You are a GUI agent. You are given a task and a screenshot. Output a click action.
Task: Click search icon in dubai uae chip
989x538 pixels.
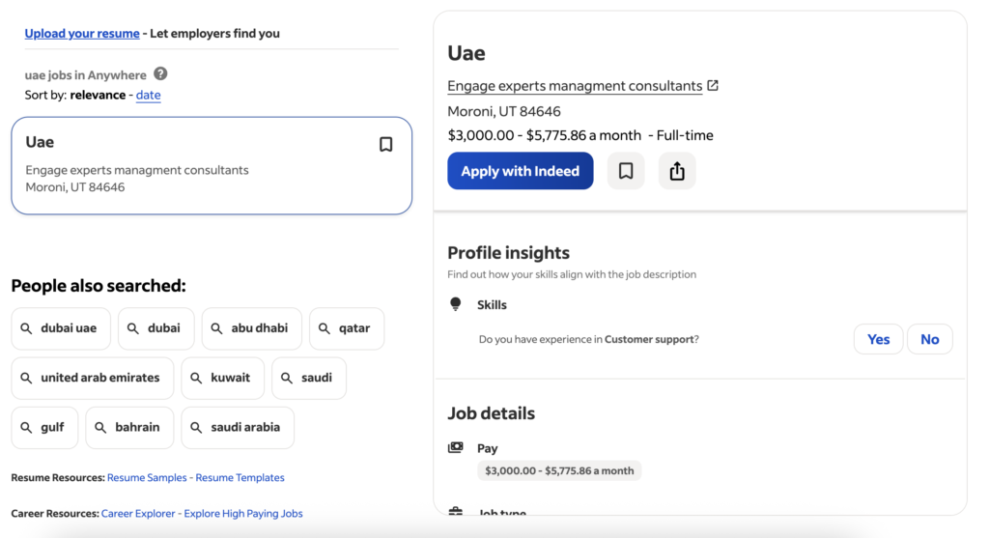(26, 328)
